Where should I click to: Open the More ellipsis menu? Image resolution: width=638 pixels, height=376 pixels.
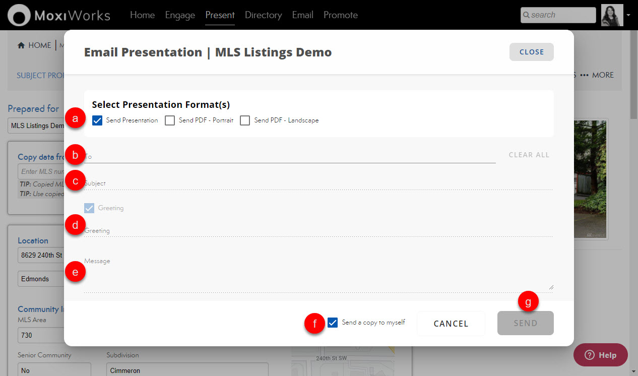tap(597, 75)
